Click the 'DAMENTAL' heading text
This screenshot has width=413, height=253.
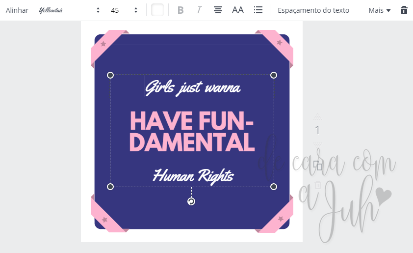point(192,142)
